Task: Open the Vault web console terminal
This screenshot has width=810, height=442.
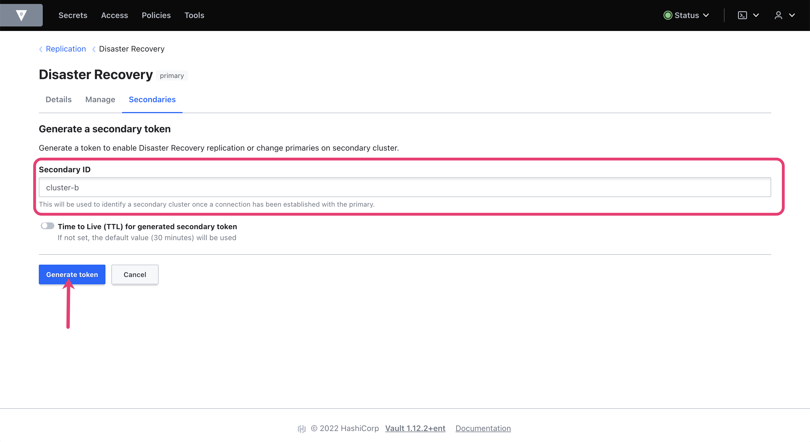Action: click(742, 15)
